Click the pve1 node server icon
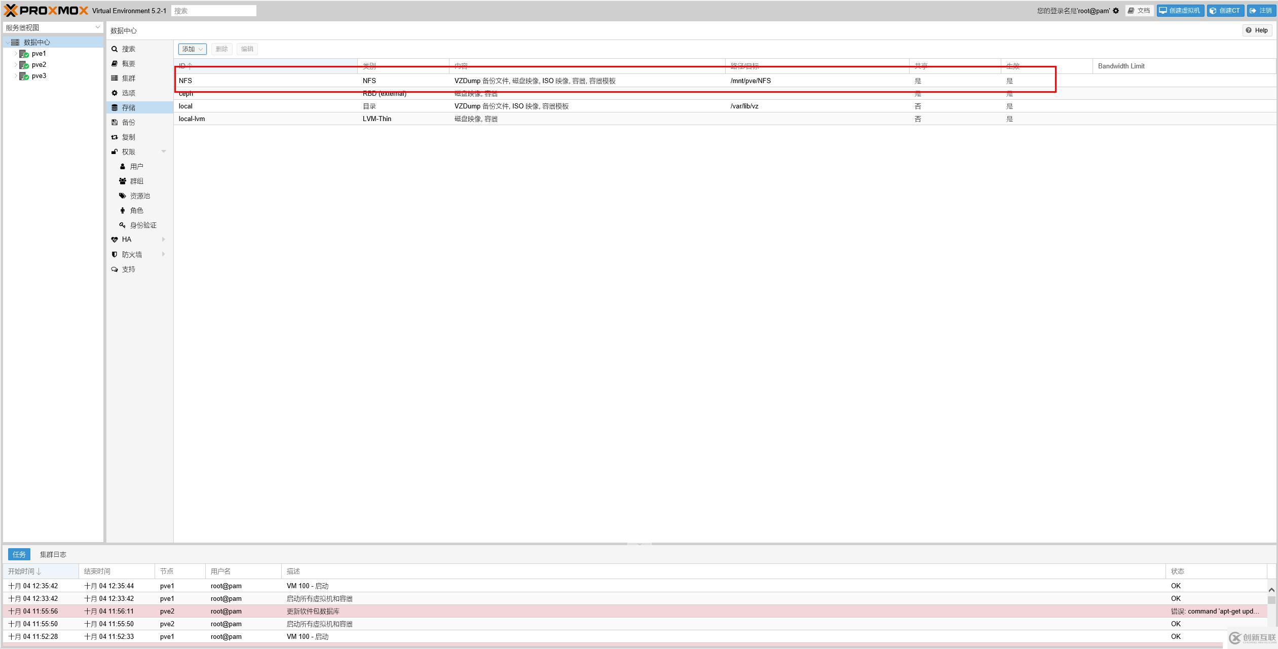1278x649 pixels. point(24,54)
